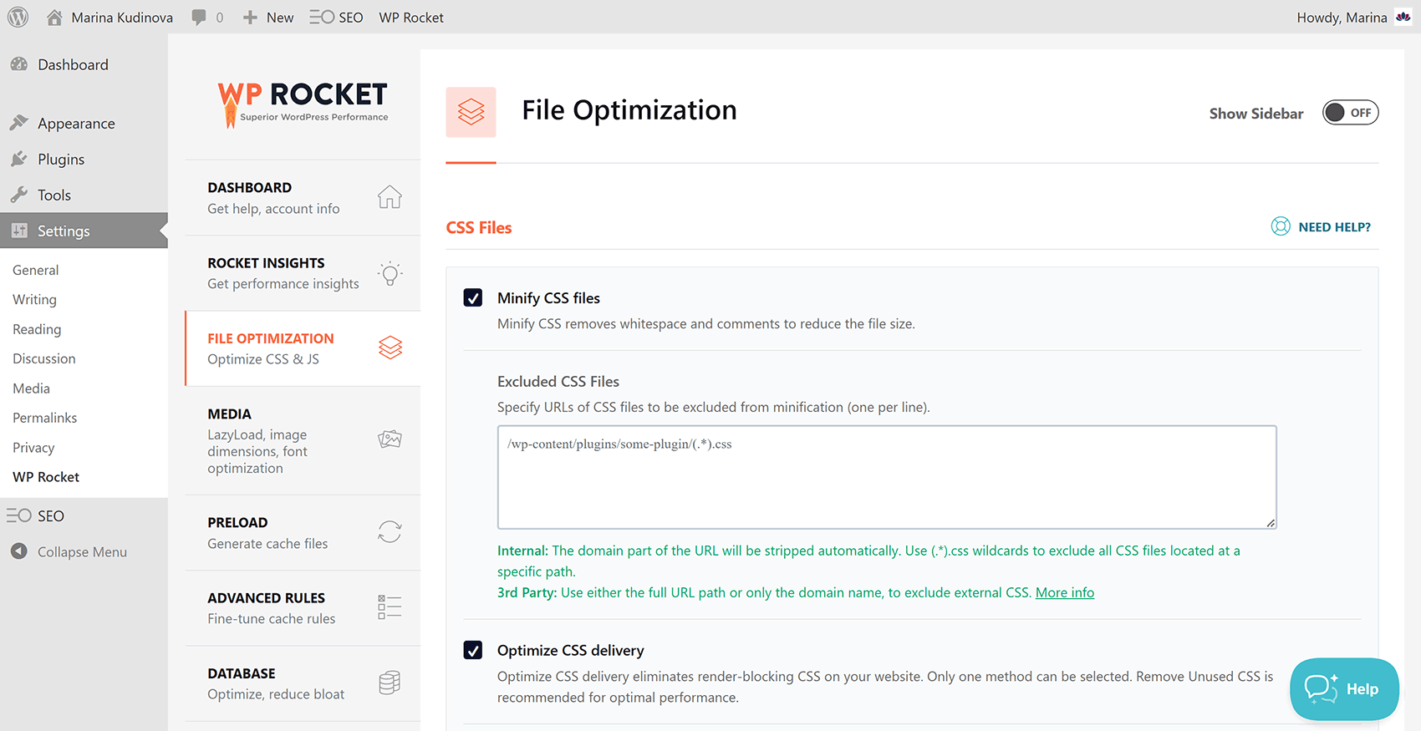
Task: Click the Marina Kudinova site name
Action: (122, 18)
